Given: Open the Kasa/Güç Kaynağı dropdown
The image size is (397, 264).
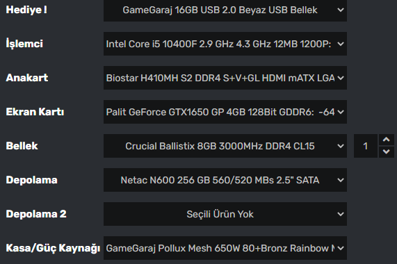Looking at the screenshot, I should [x=225, y=248].
